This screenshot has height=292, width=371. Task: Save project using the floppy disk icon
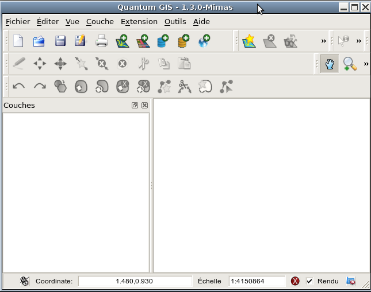pyautogui.click(x=60, y=41)
